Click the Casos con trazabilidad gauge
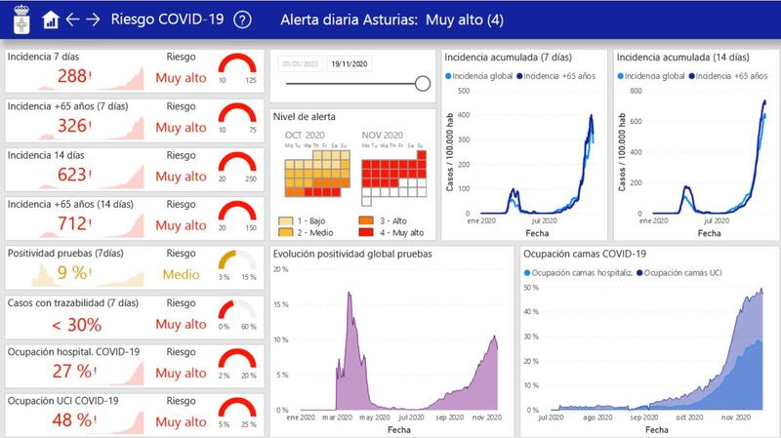Viewport: 781px width, 438px height. coord(237,315)
